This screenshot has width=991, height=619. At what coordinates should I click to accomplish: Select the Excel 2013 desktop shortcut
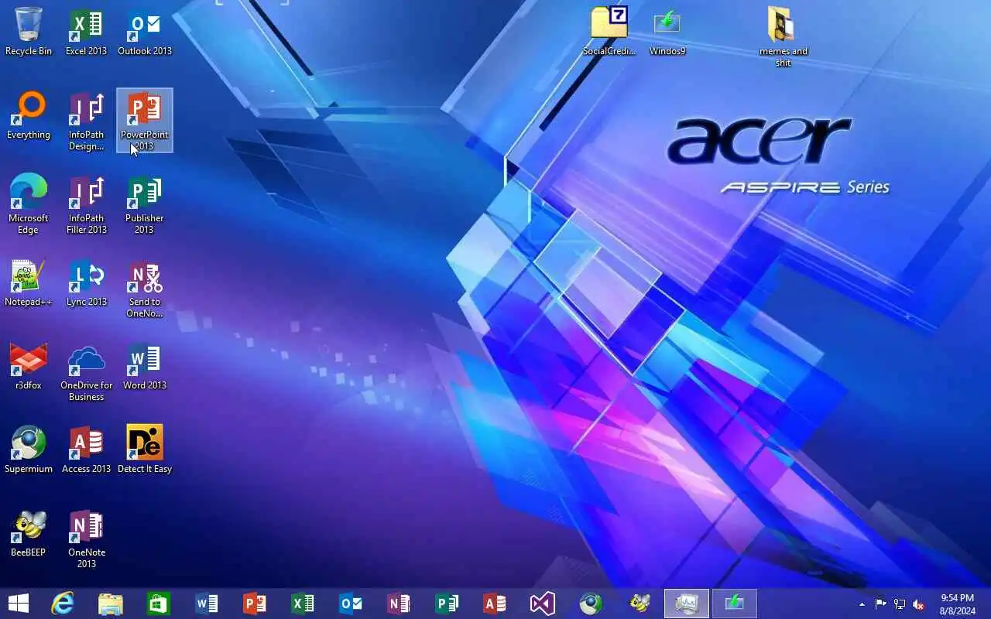click(x=86, y=32)
